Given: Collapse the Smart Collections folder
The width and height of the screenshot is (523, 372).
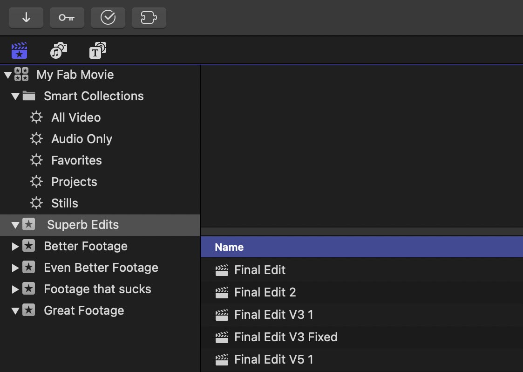Looking at the screenshot, I should [15, 96].
